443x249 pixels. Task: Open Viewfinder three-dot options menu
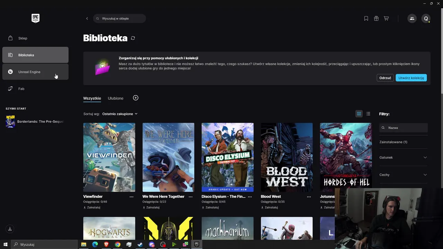click(x=132, y=197)
